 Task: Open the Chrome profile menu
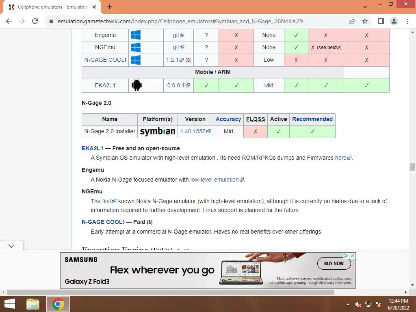pyautogui.click(x=394, y=21)
